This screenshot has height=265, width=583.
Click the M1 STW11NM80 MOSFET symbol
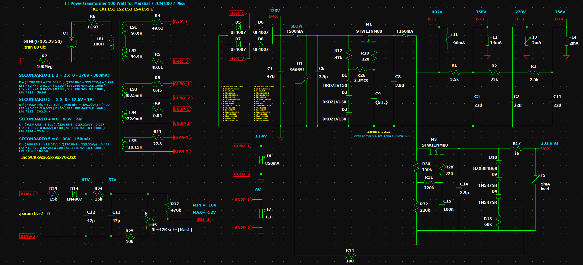(x=368, y=39)
